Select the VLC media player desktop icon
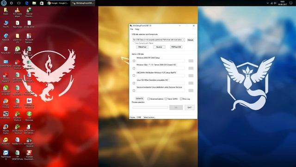The width and height of the screenshot is (296, 167). [18, 13]
